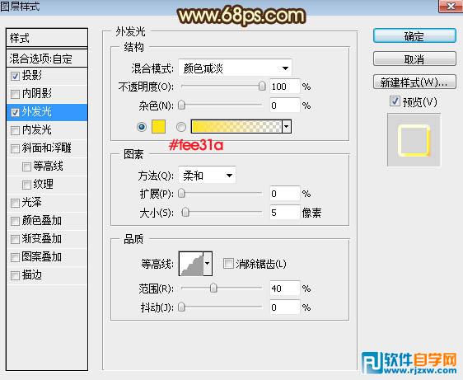
Task: Click the 取消 cancel button
Action: point(414,59)
